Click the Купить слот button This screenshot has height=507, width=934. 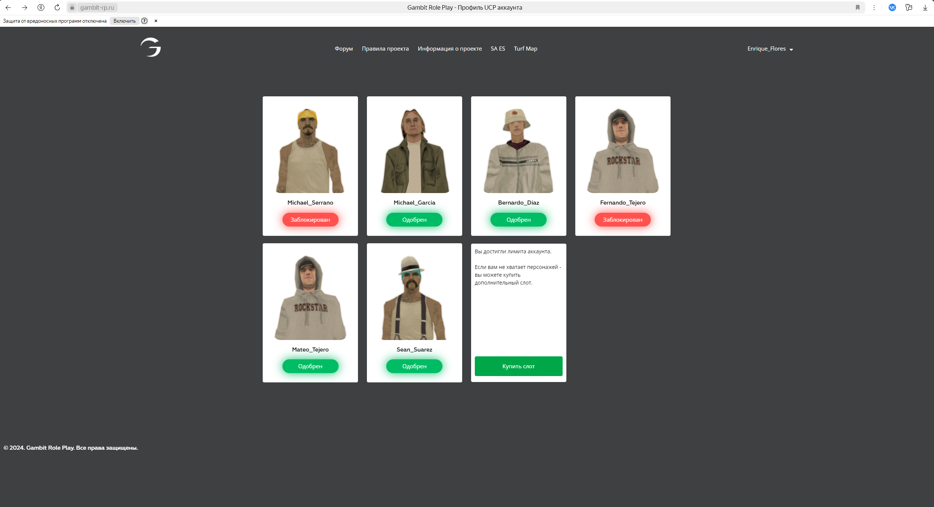518,366
